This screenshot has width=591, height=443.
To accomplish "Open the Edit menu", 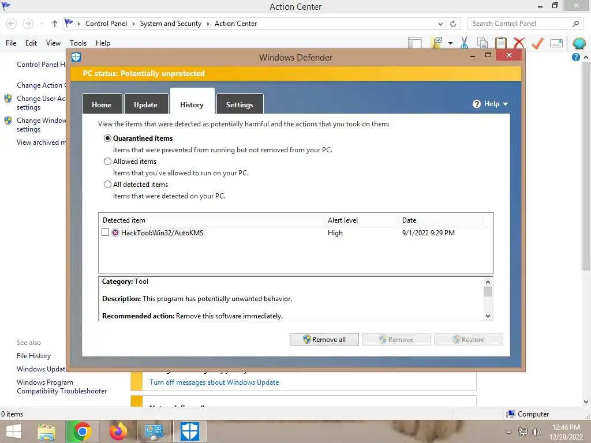I will [x=31, y=43].
